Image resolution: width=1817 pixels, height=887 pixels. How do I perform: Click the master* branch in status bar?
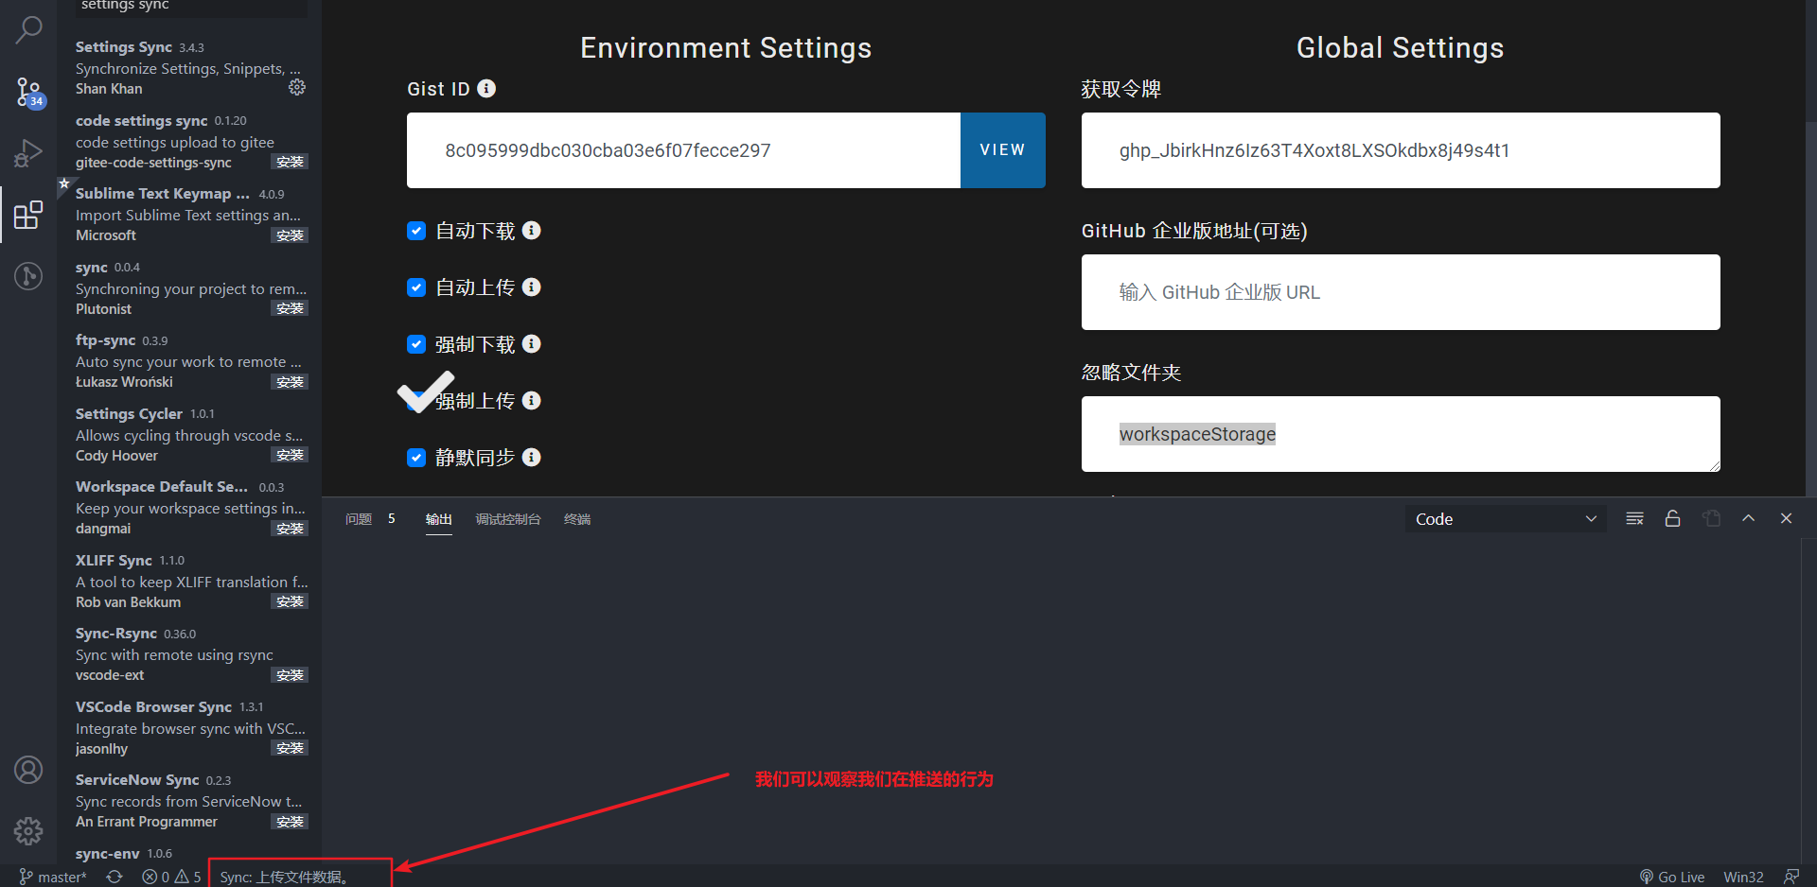53,877
